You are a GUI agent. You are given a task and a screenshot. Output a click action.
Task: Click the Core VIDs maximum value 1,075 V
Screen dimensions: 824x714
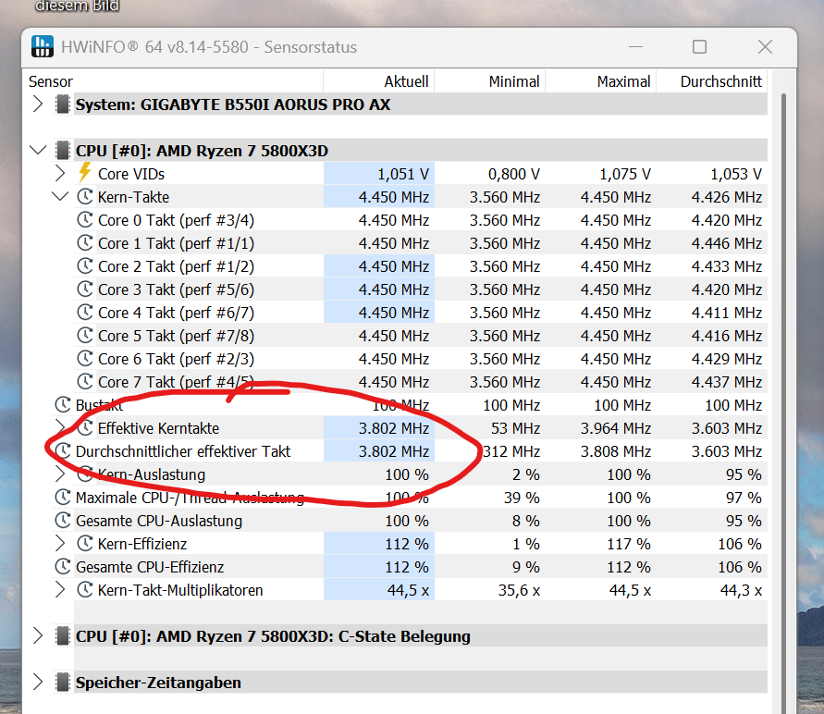click(625, 174)
